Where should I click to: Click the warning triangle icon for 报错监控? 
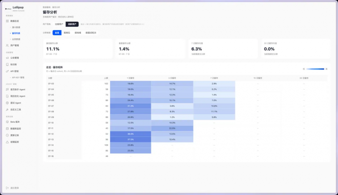click(x=7, y=142)
